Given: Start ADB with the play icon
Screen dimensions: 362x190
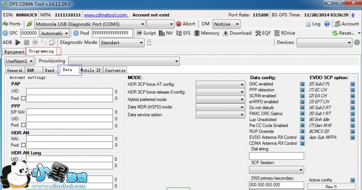Looking at the screenshot, I should coord(18,42).
